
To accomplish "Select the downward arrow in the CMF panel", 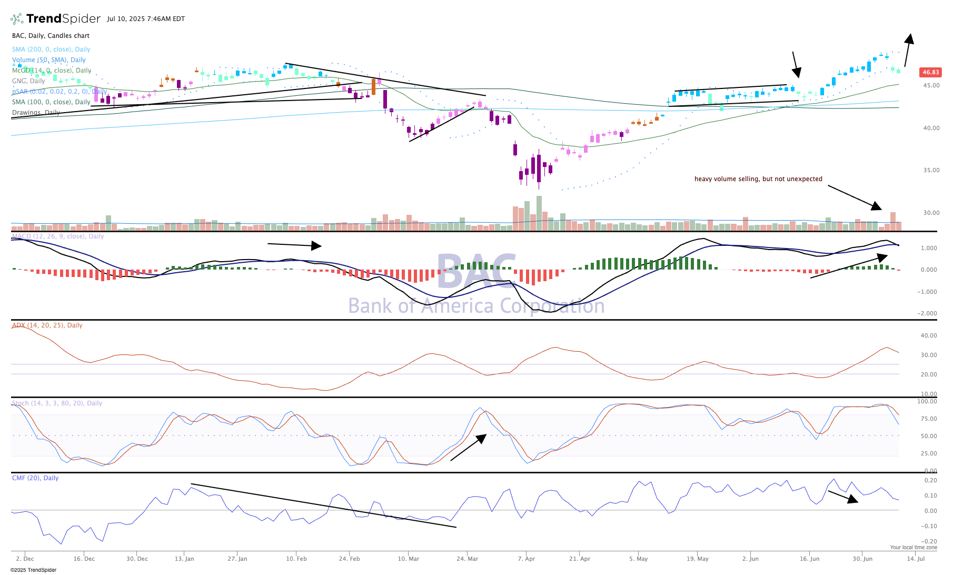I will [843, 497].
